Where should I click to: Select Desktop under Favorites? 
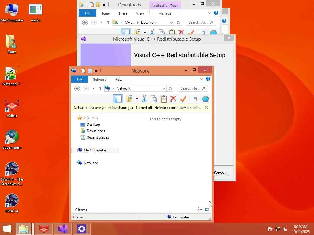[93, 125]
